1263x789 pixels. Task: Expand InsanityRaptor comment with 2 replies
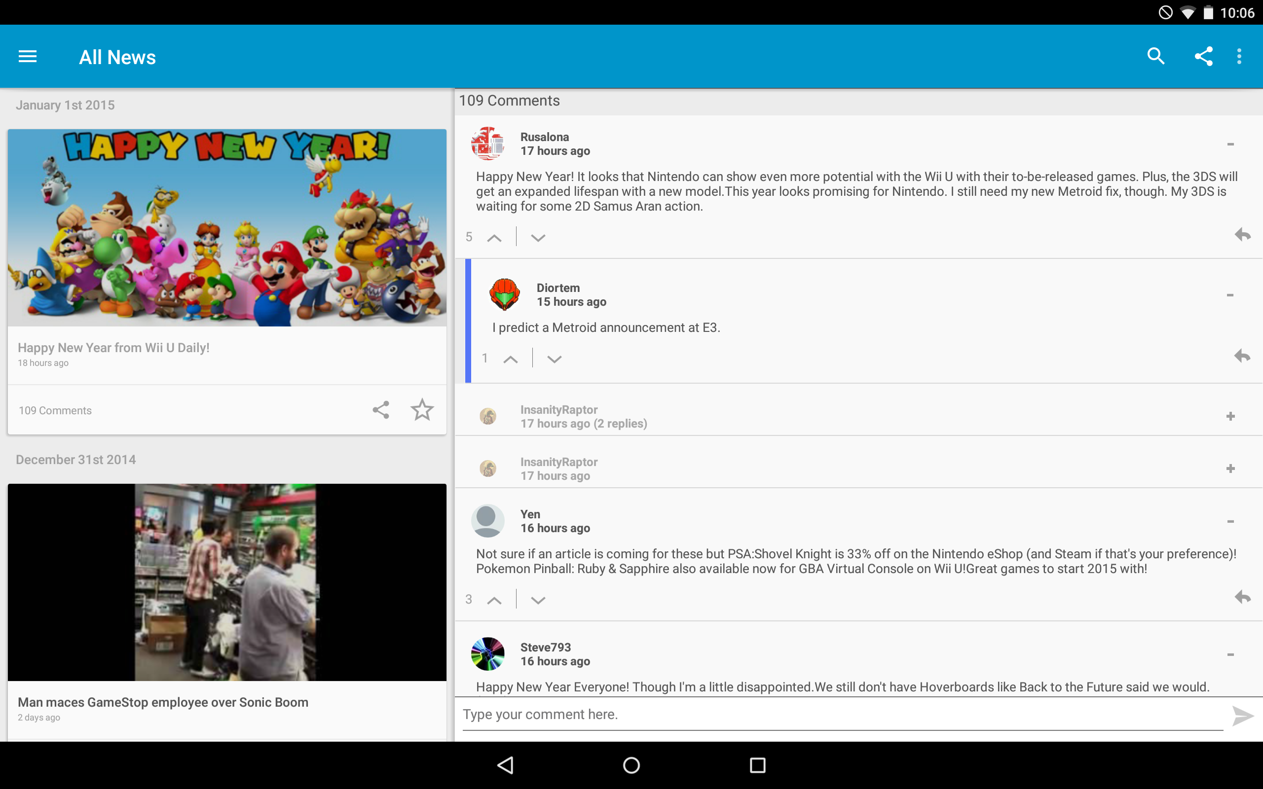(x=1230, y=416)
